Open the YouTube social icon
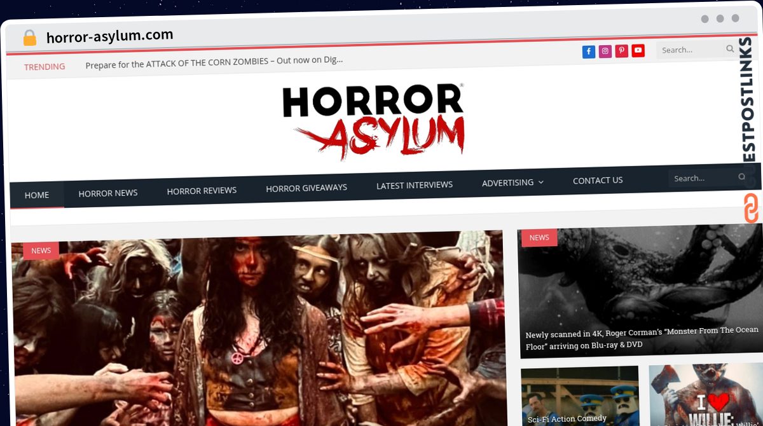 [x=638, y=50]
